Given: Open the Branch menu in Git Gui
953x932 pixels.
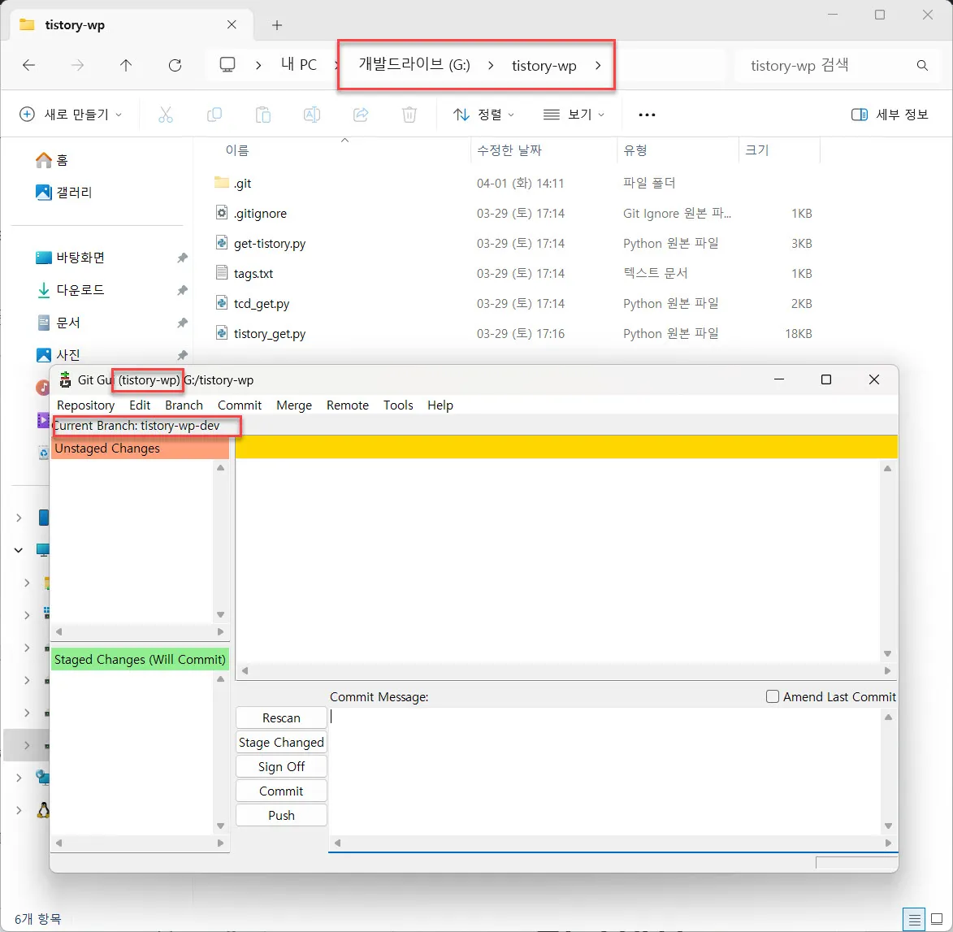Looking at the screenshot, I should (184, 405).
